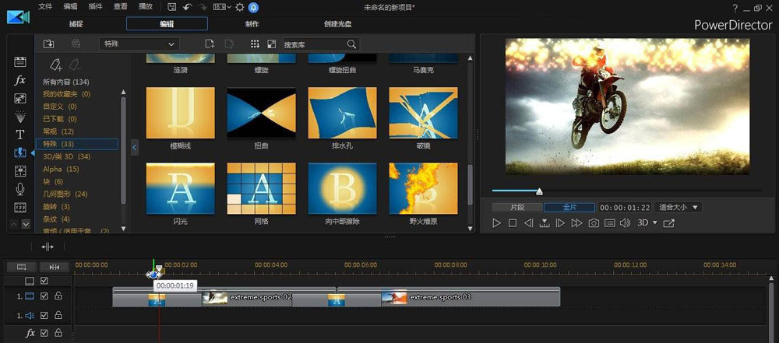779x343 pixels.
Task: Lock the fx track padlock
Action: point(58,333)
